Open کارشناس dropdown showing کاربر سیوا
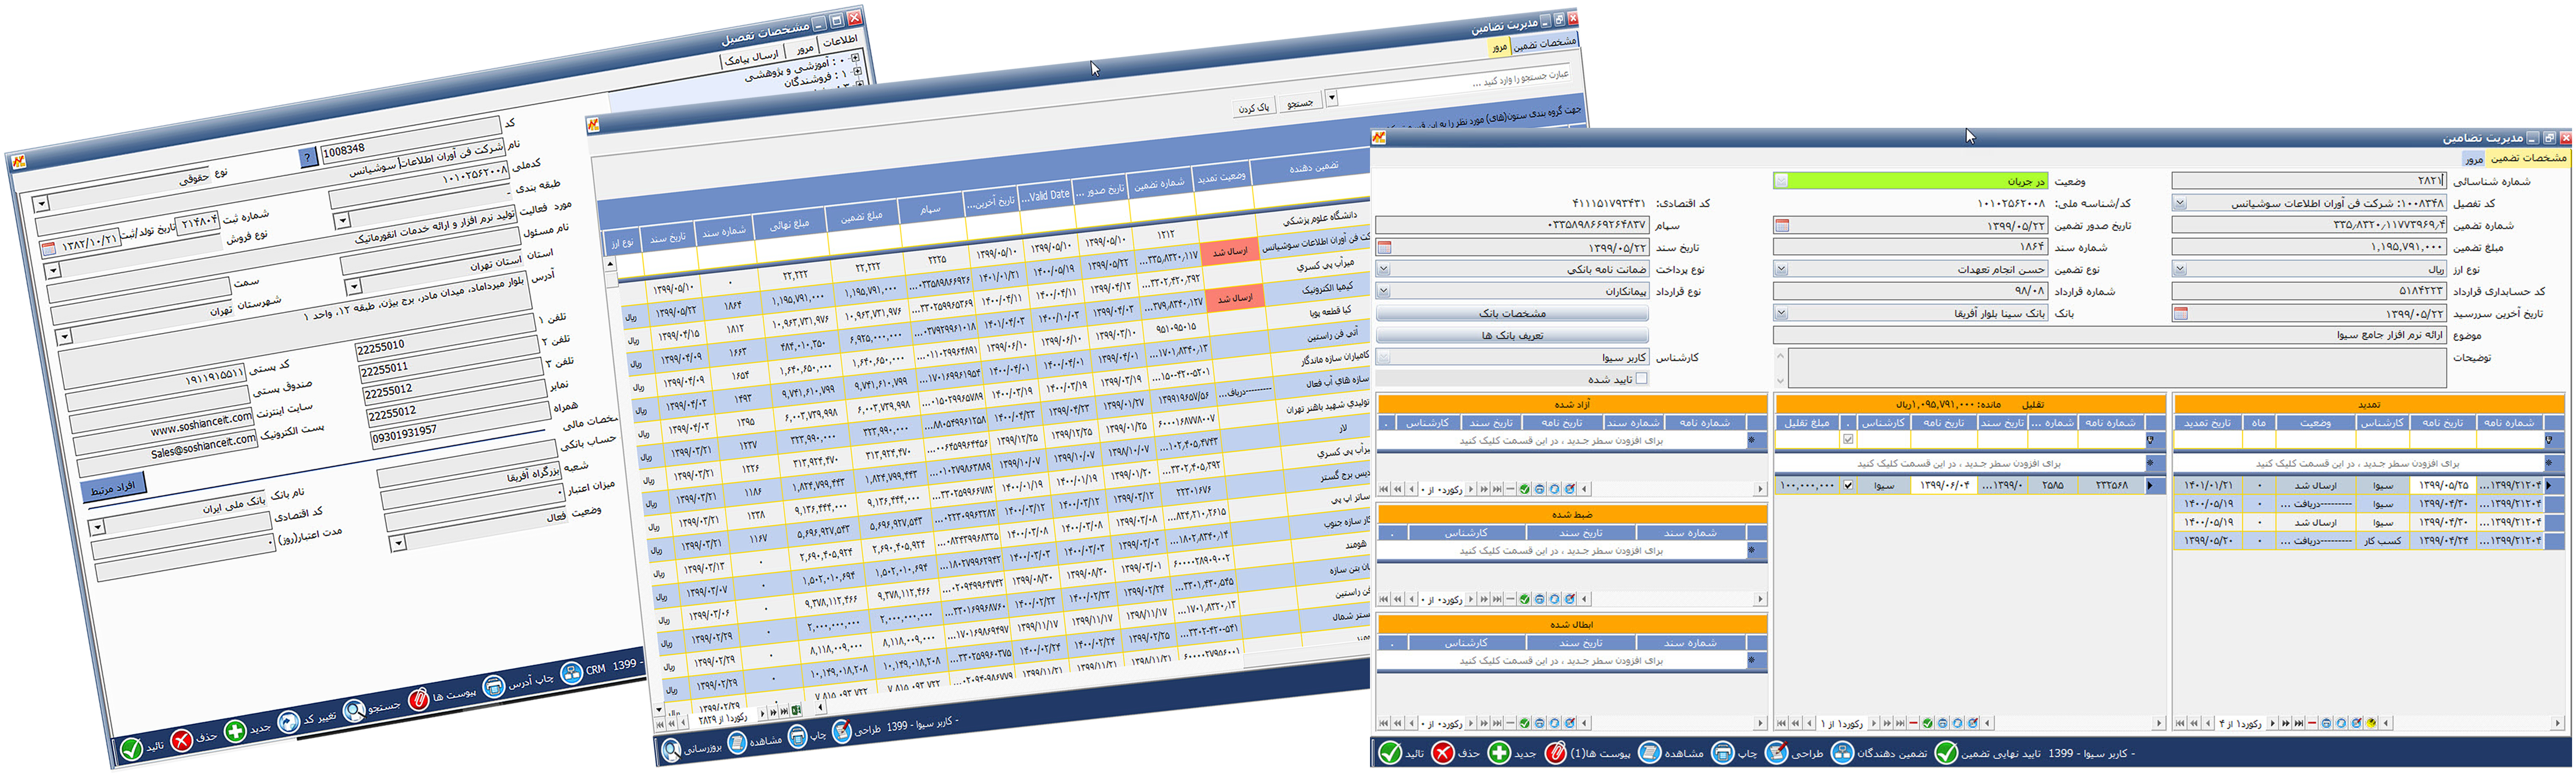The height and width of the screenshot is (773, 2576). click(1383, 357)
